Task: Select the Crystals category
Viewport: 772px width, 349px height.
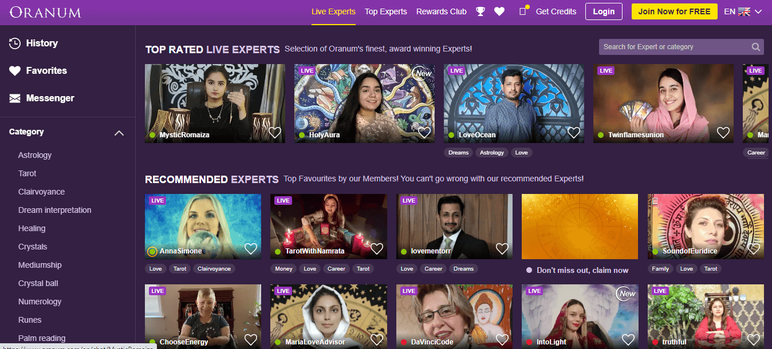Action: pyautogui.click(x=33, y=247)
